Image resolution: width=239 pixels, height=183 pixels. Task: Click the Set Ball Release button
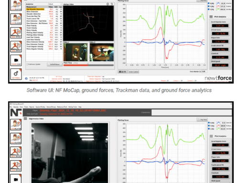coord(54,65)
